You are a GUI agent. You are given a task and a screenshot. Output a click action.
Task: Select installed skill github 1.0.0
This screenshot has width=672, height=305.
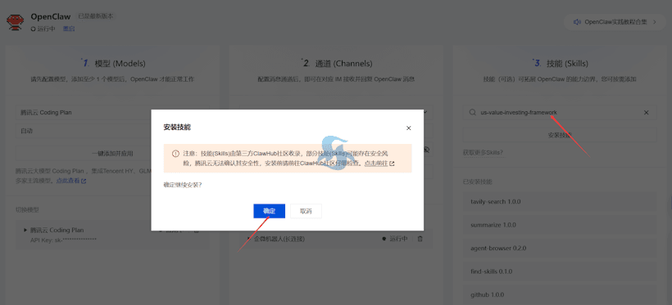559,294
